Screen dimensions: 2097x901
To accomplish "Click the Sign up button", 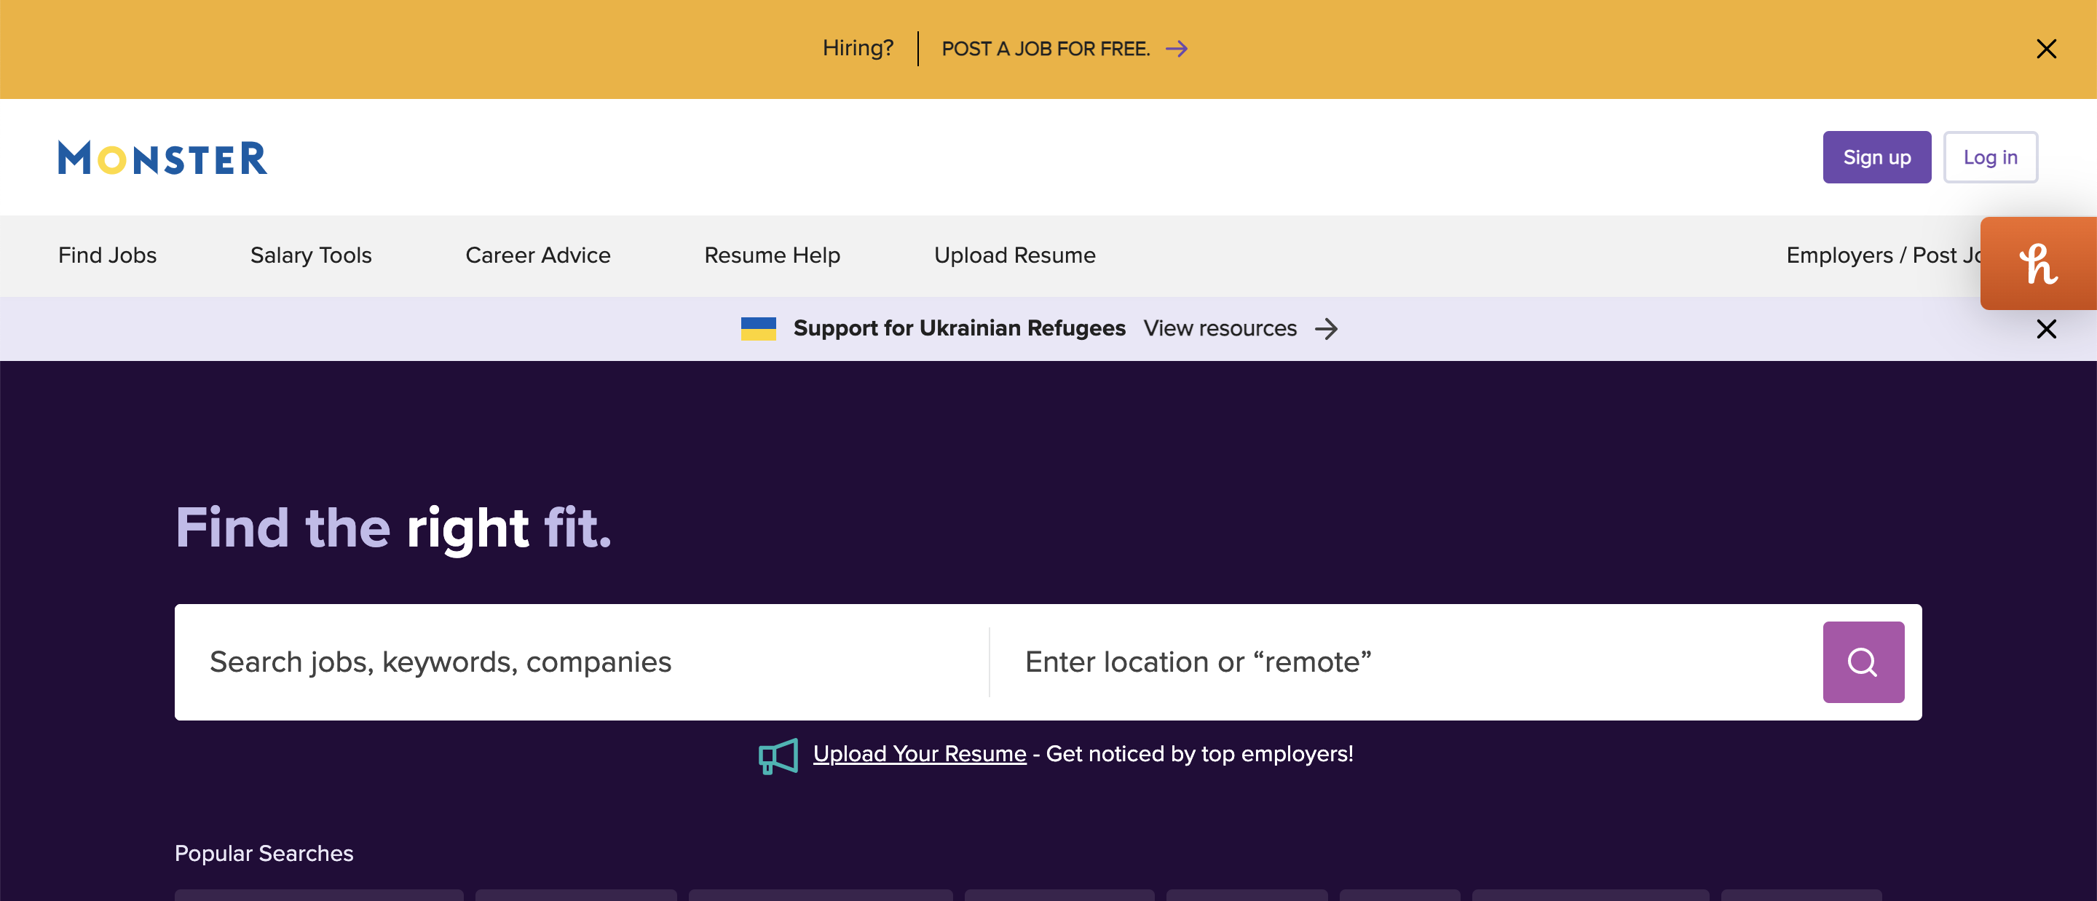I will click(1876, 157).
